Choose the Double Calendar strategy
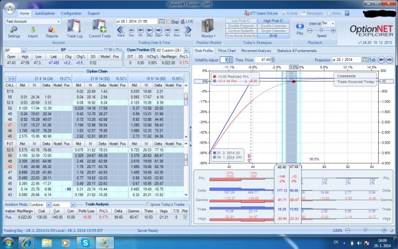 (273, 26)
